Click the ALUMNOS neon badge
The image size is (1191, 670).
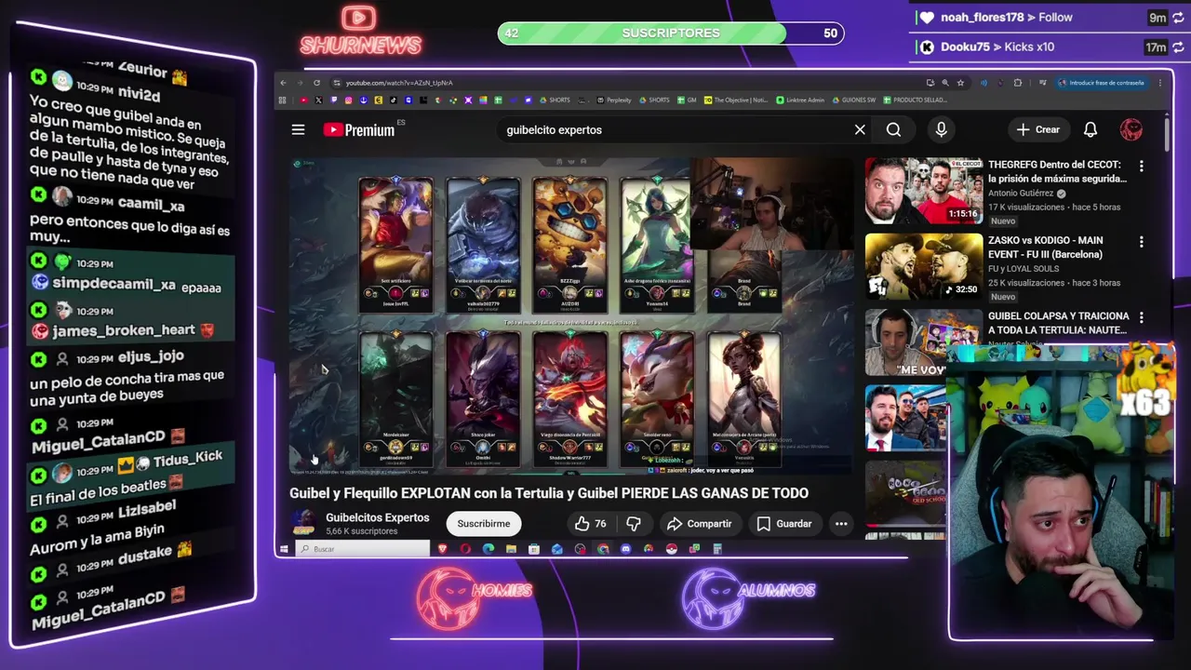tap(747, 596)
